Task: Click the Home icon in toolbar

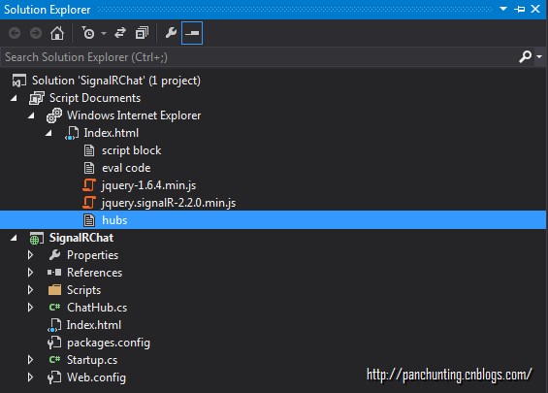Action: point(57,33)
